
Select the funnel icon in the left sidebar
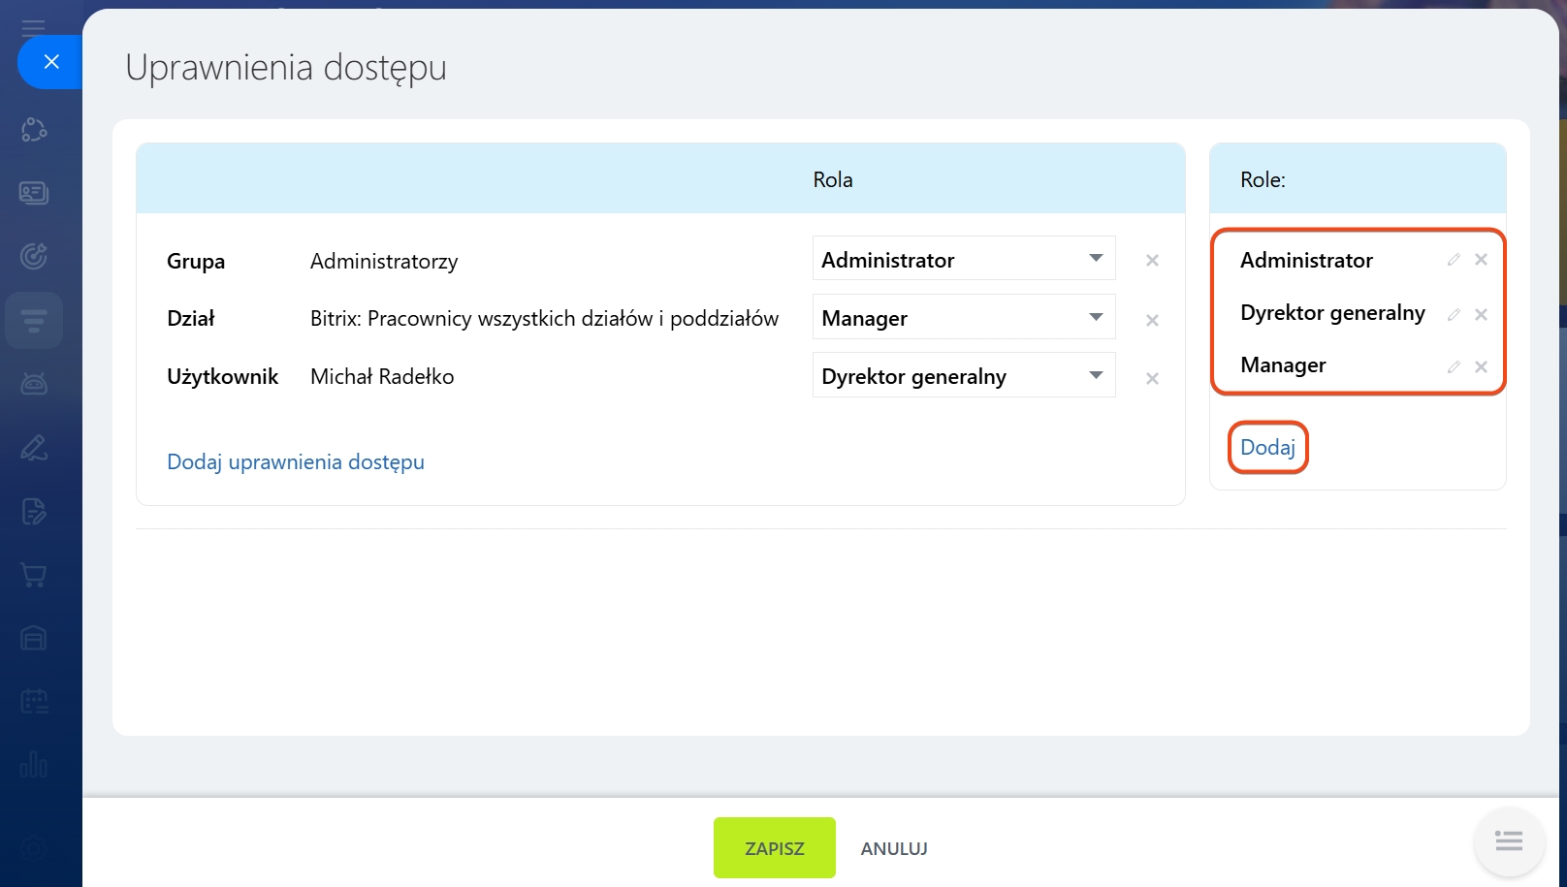(34, 320)
